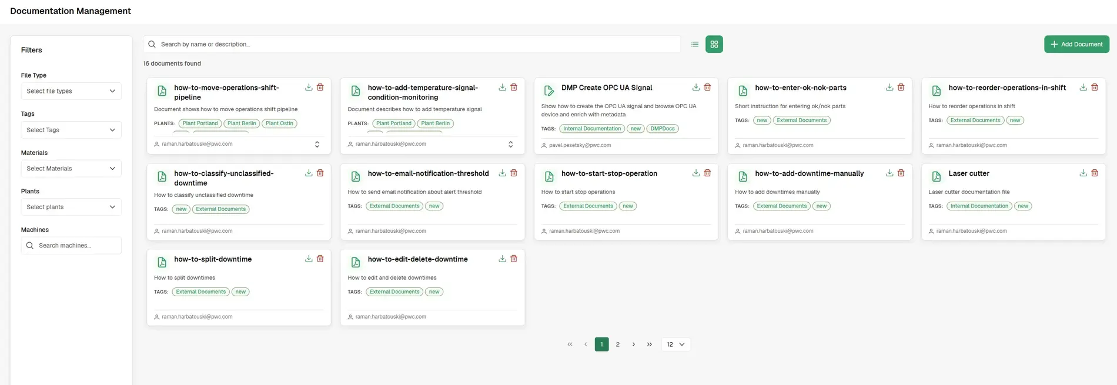
Task: Click Internal Documentation tag on Laser cutter
Action: [x=979, y=206]
